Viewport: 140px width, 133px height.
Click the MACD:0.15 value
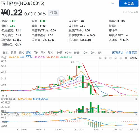[51, 114]
